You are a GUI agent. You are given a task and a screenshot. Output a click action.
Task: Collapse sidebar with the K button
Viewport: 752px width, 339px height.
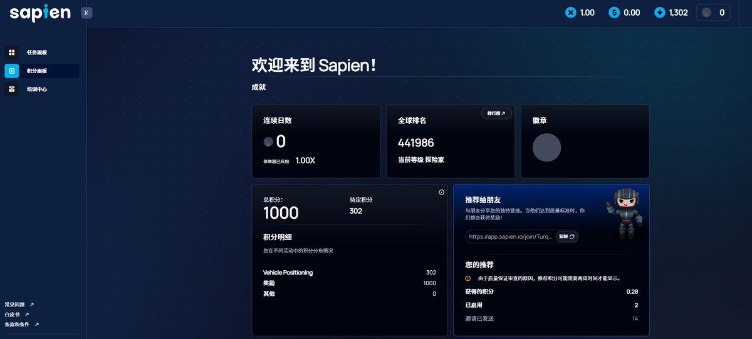click(x=86, y=13)
